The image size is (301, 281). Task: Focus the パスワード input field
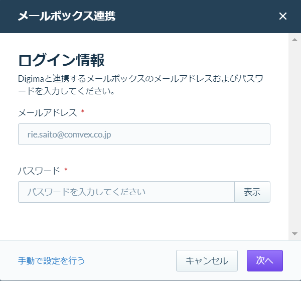tap(126, 192)
